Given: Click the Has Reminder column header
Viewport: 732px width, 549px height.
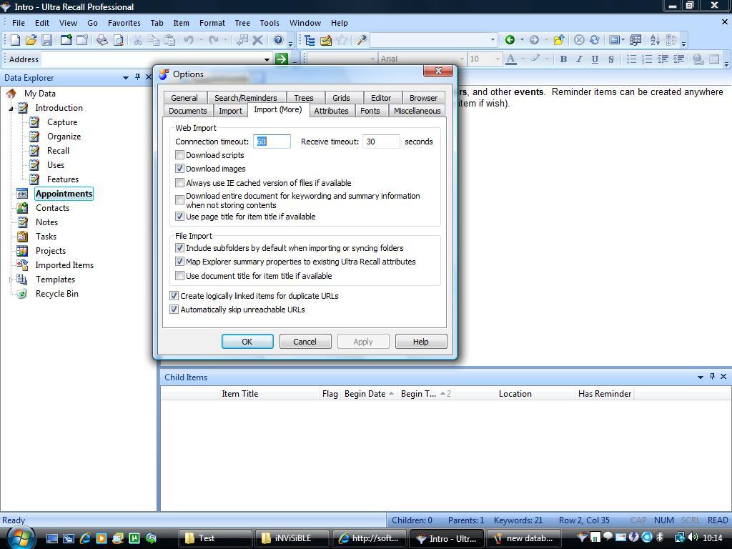Looking at the screenshot, I should click(605, 394).
